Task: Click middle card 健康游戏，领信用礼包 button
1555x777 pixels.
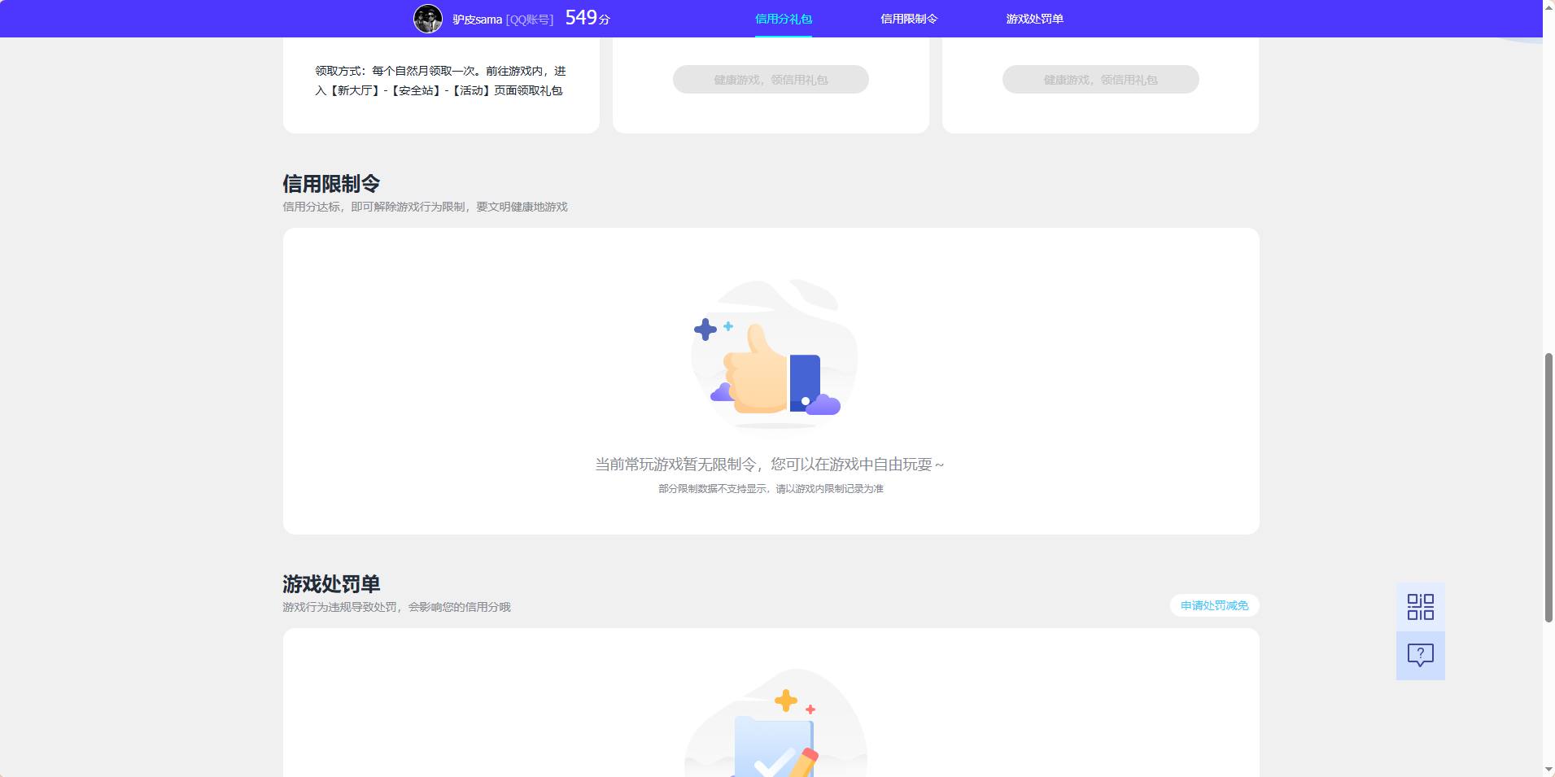Action: pos(771,80)
